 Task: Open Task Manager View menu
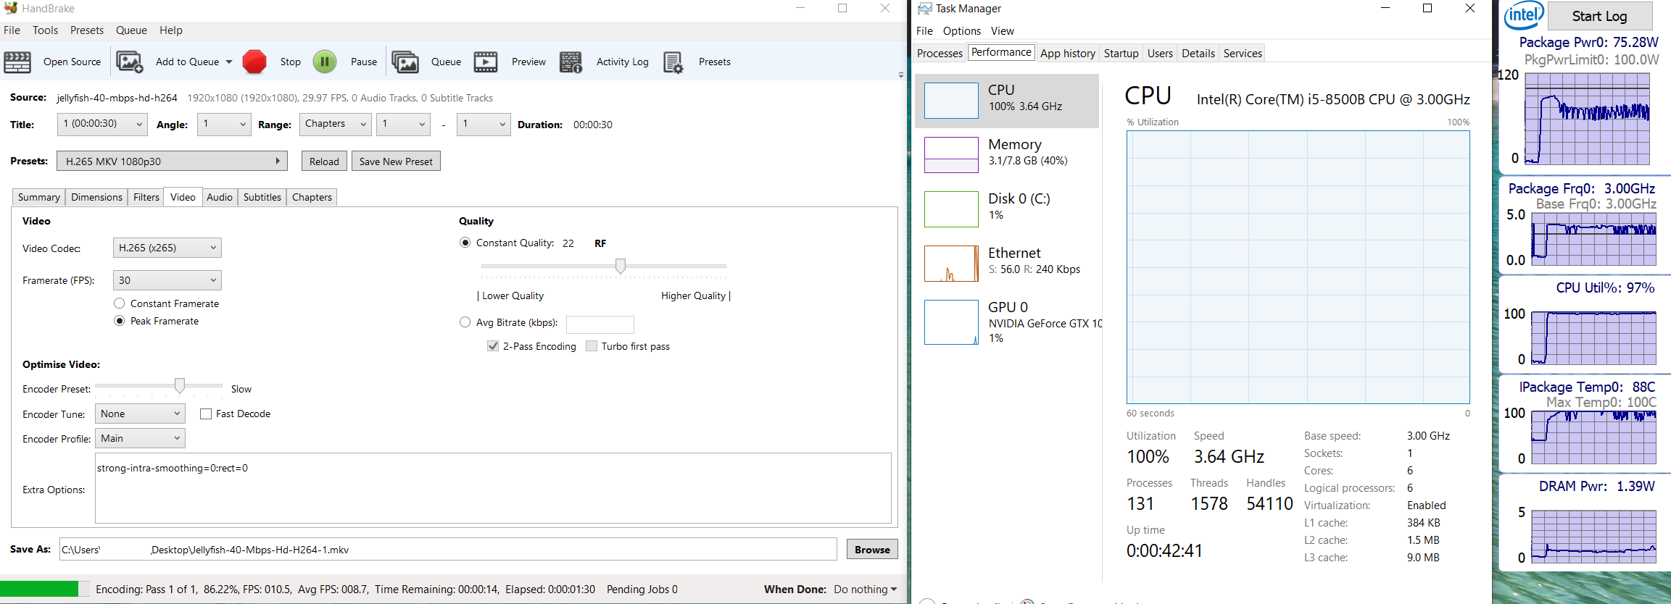click(1003, 31)
